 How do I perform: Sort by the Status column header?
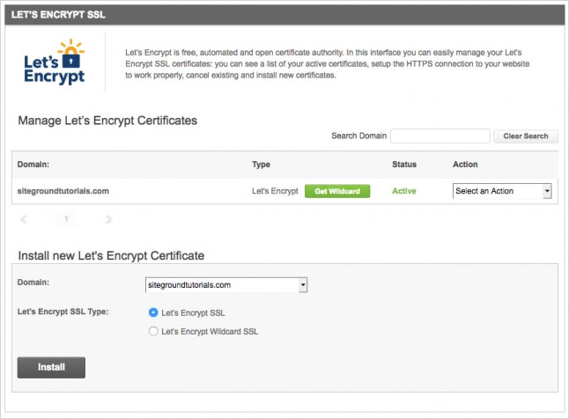[404, 165]
